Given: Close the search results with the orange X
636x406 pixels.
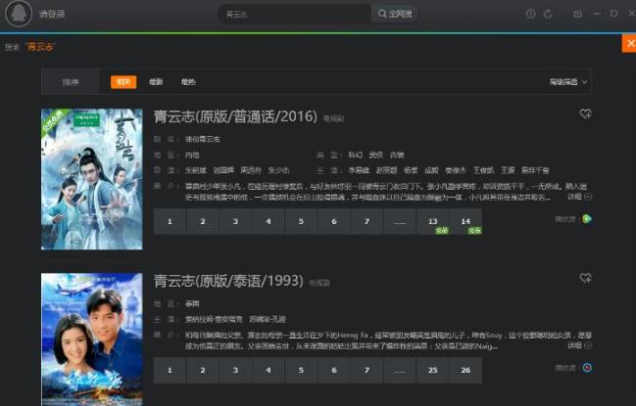Looking at the screenshot, I should (629, 43).
